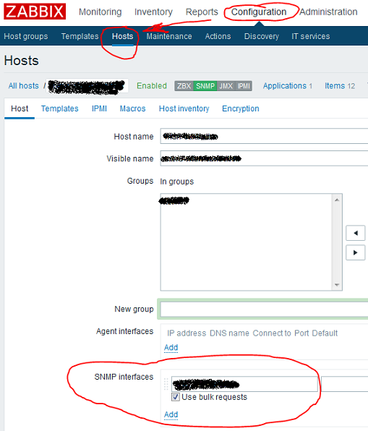Click the groups list scroll-up arrow
The image size is (368, 431).
pyautogui.click(x=337, y=200)
